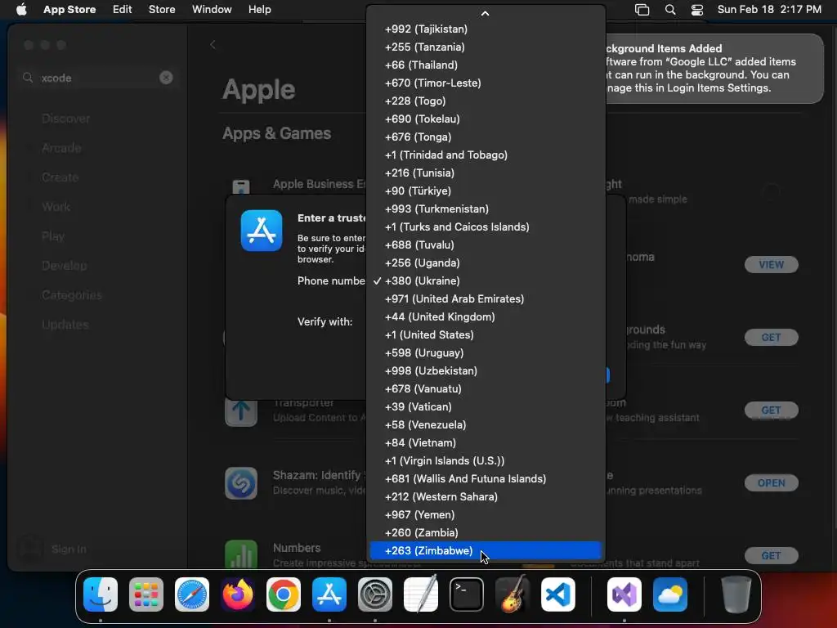The width and height of the screenshot is (837, 628).
Task: Open the Help menu
Action: (259, 10)
